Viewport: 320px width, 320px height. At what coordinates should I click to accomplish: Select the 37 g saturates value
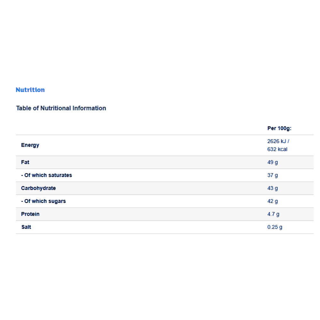click(272, 175)
